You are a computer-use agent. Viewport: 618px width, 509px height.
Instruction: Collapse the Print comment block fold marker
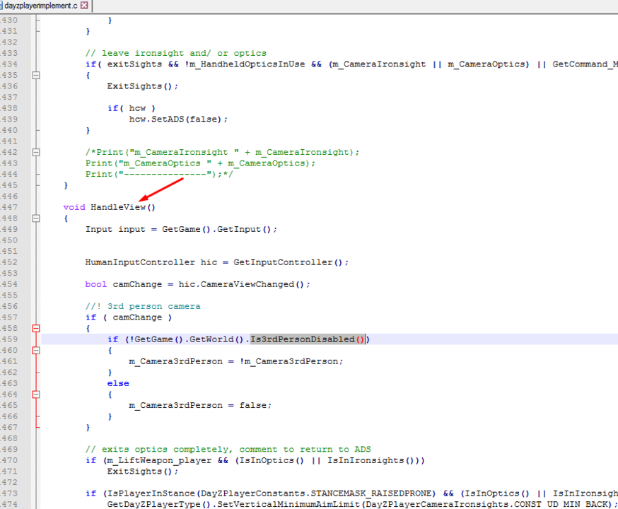[x=36, y=153]
